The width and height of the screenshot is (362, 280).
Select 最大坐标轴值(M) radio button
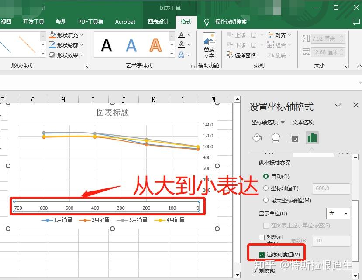tap(266, 200)
